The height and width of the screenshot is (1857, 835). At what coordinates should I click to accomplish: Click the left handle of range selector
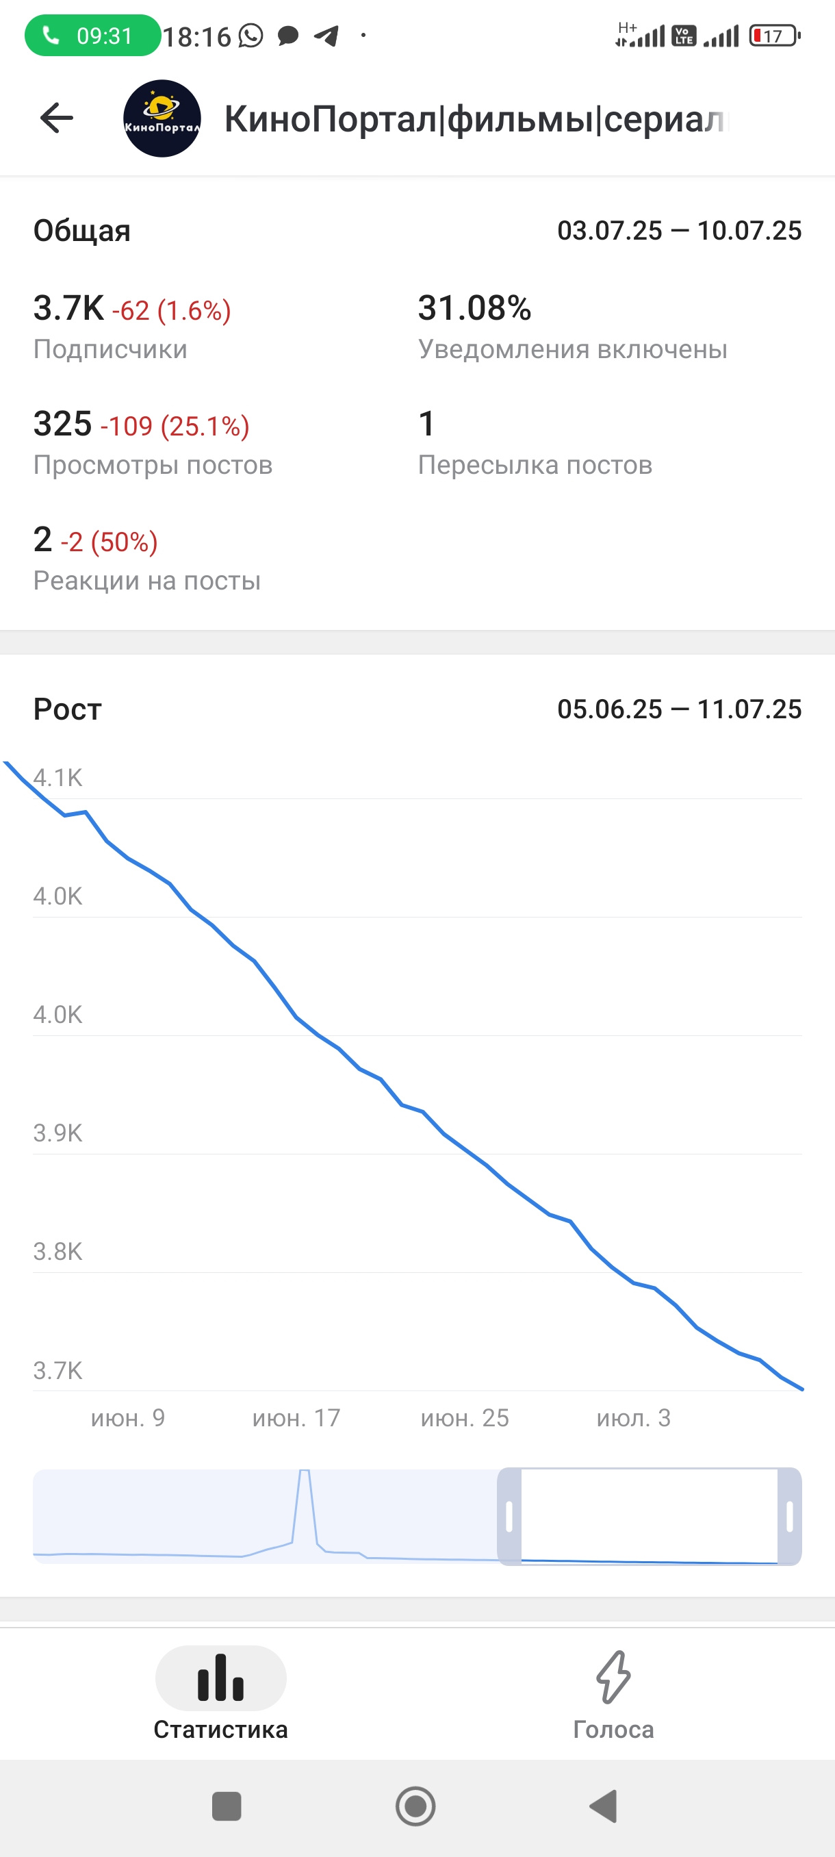pyautogui.click(x=509, y=1516)
